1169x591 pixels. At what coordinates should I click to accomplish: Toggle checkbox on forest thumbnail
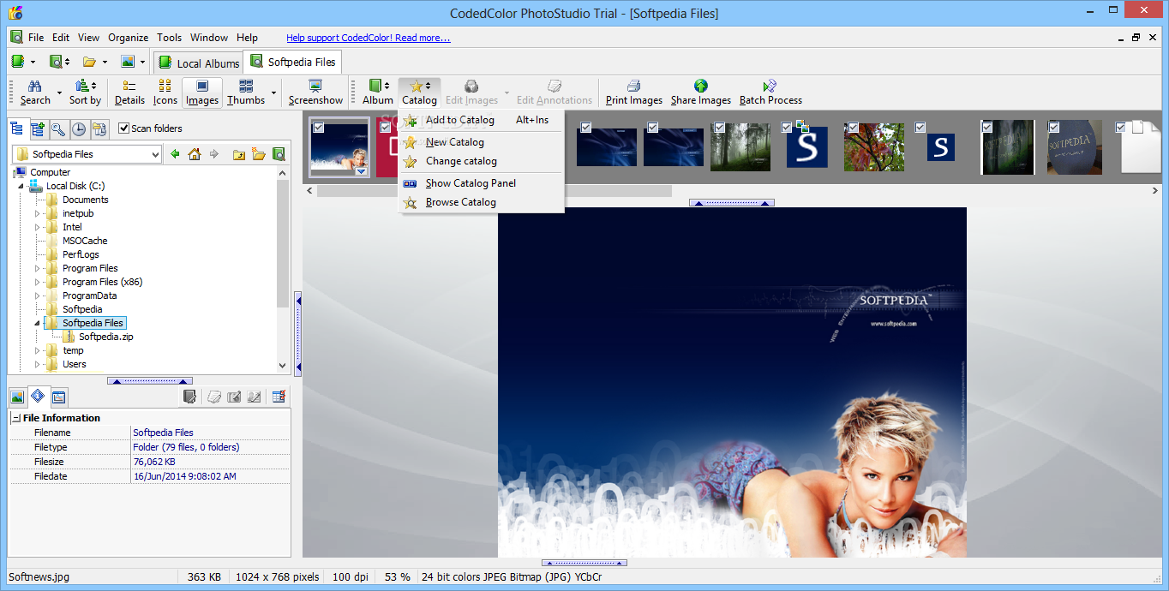pyautogui.click(x=720, y=128)
